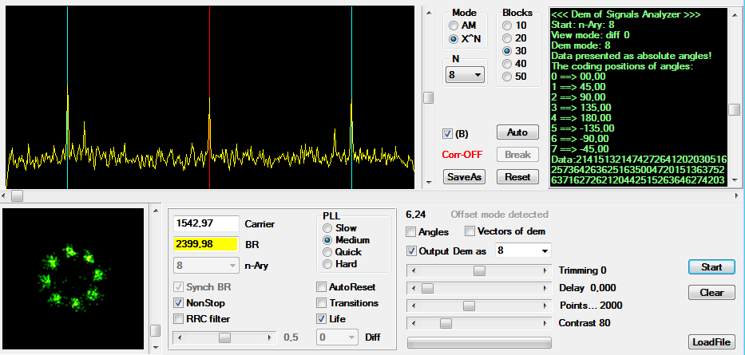Select the Quick PLL option

(327, 252)
